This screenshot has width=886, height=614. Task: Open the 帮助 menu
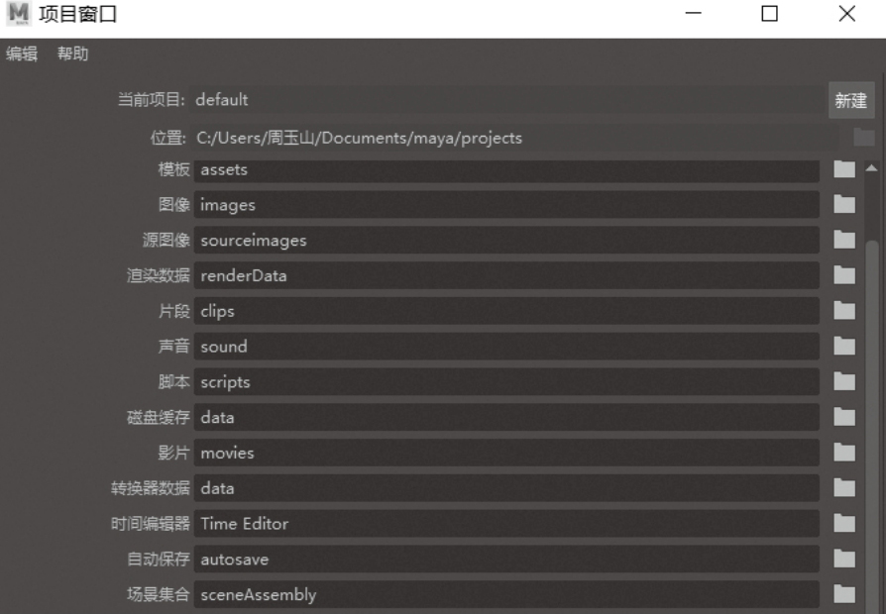73,53
